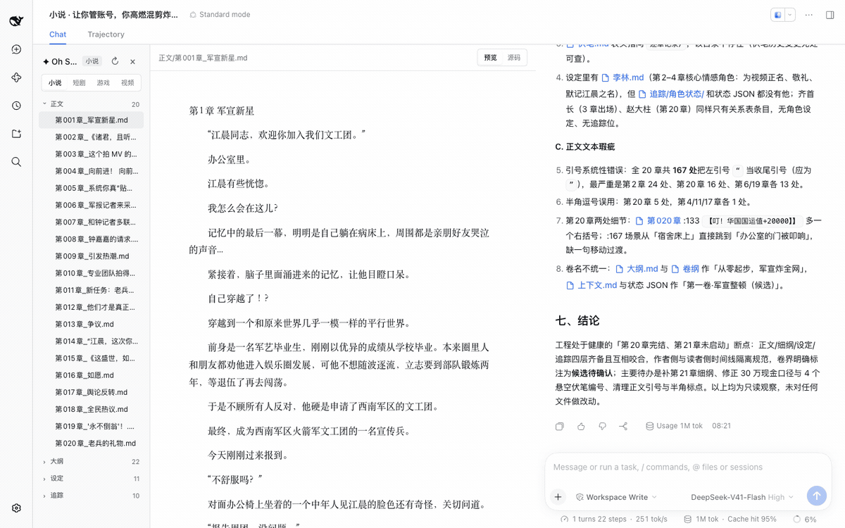Open file 第013章_争议.md
845x528 pixels.
click(92, 325)
